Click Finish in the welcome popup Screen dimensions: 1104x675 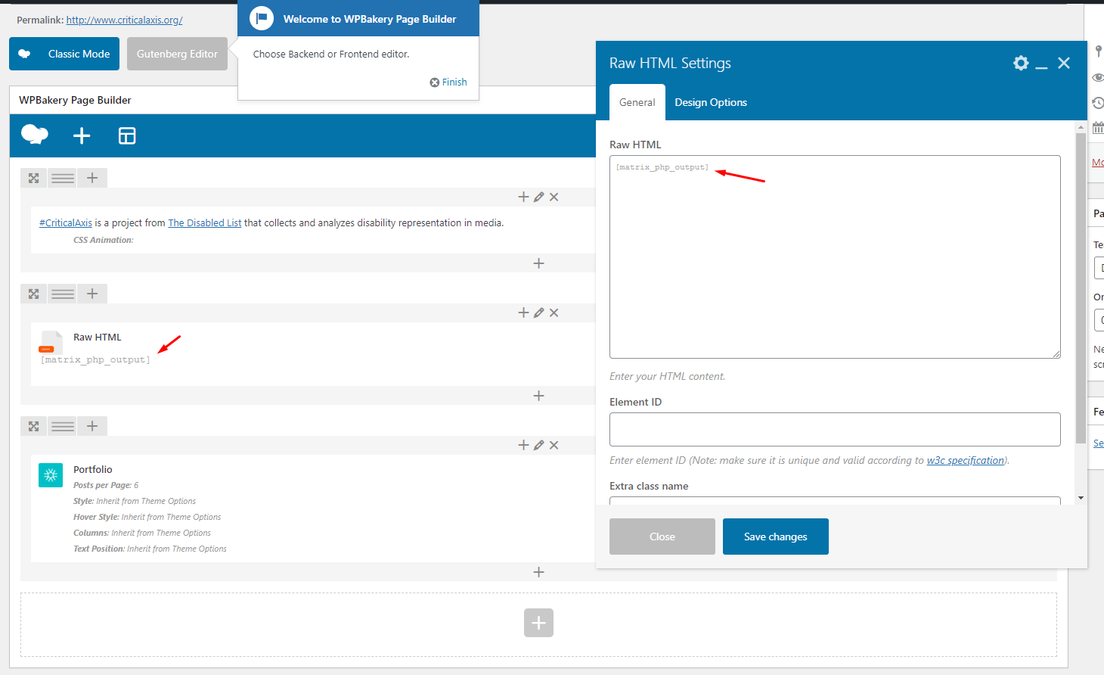448,82
